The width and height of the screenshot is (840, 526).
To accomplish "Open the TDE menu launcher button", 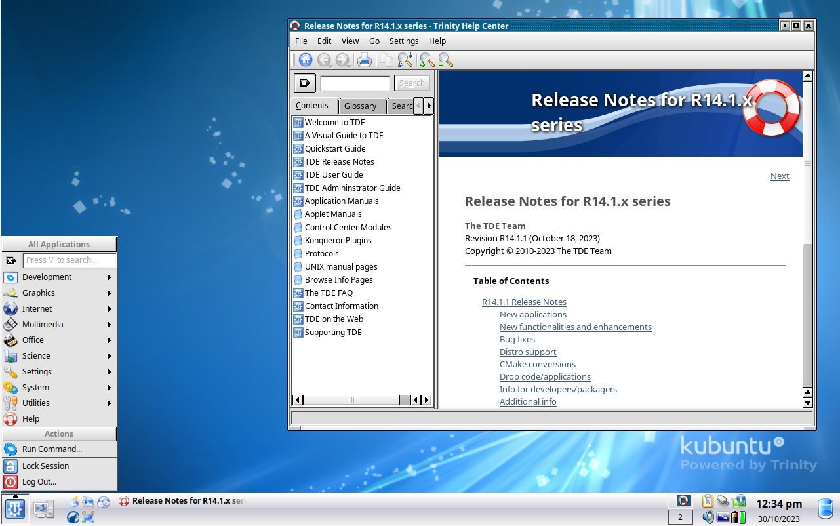I will (14, 509).
